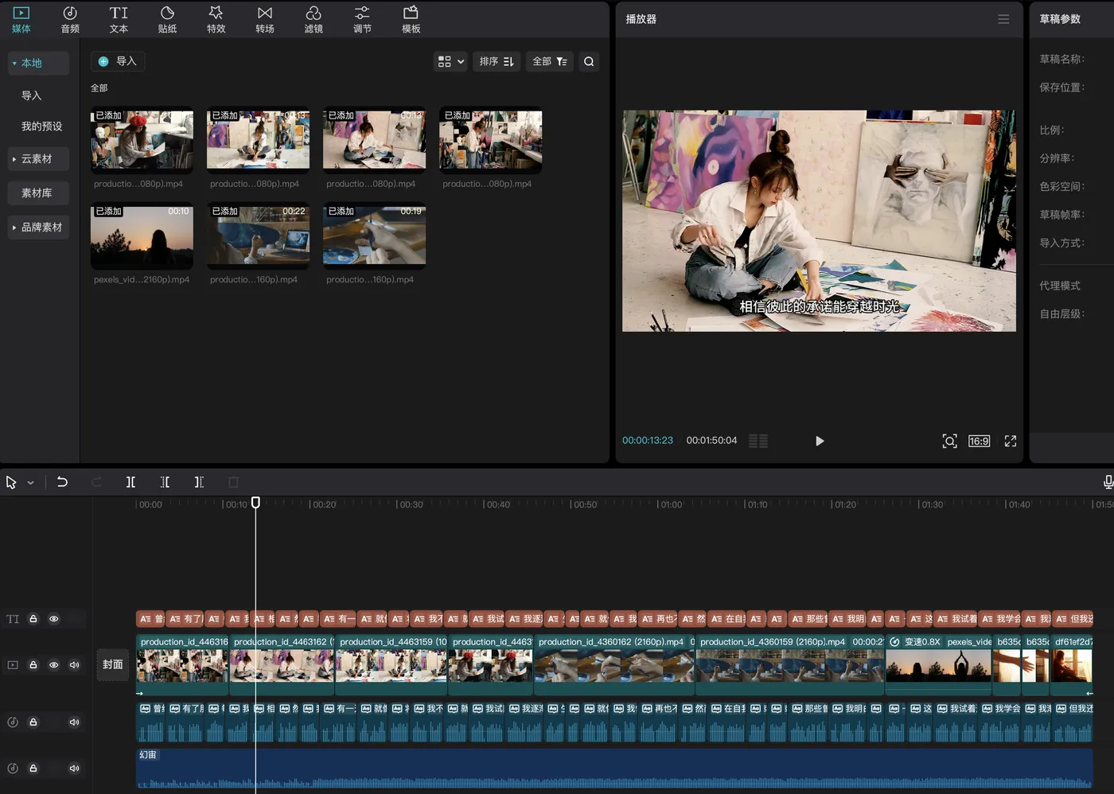The image size is (1114, 794).
Task: Click the delete trash icon in timeline toolbar
Action: coord(233,482)
